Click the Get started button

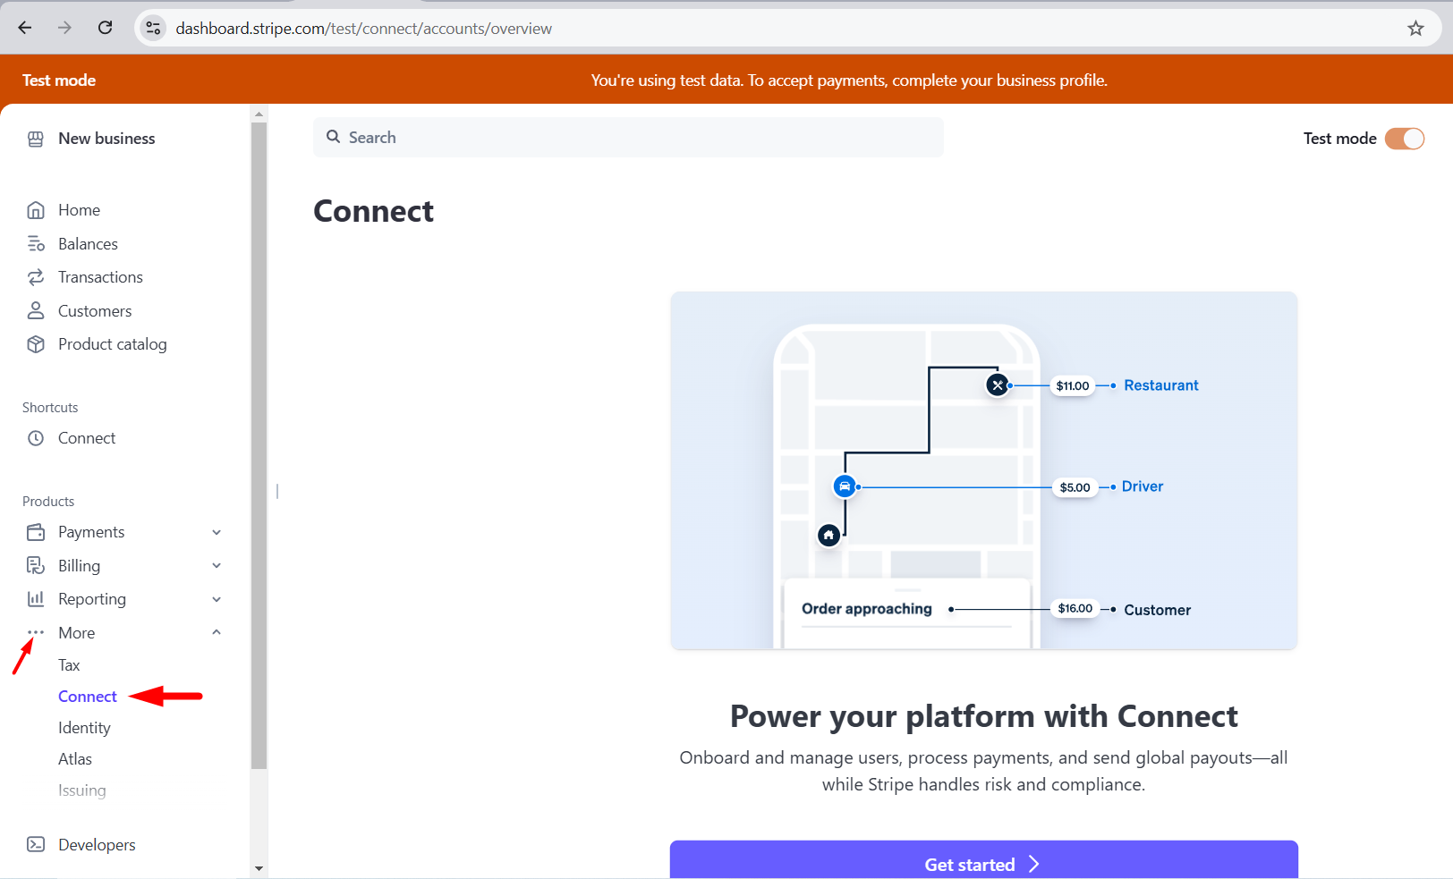pos(983,859)
